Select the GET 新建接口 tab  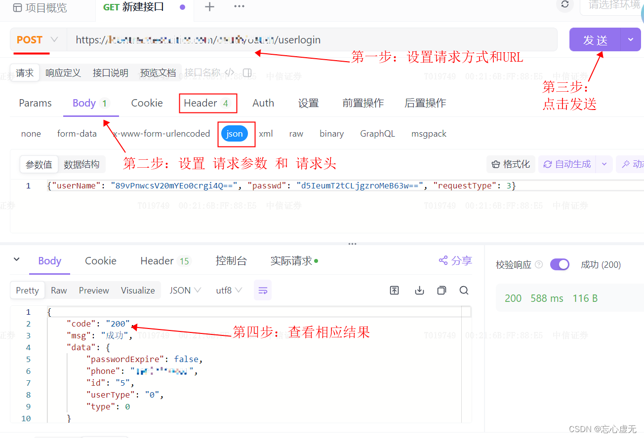click(x=144, y=7)
